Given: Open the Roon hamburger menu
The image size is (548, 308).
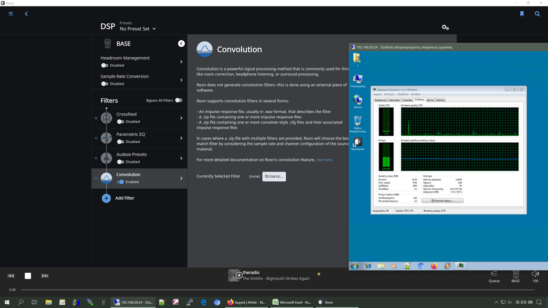Looking at the screenshot, I should pos(11,14).
